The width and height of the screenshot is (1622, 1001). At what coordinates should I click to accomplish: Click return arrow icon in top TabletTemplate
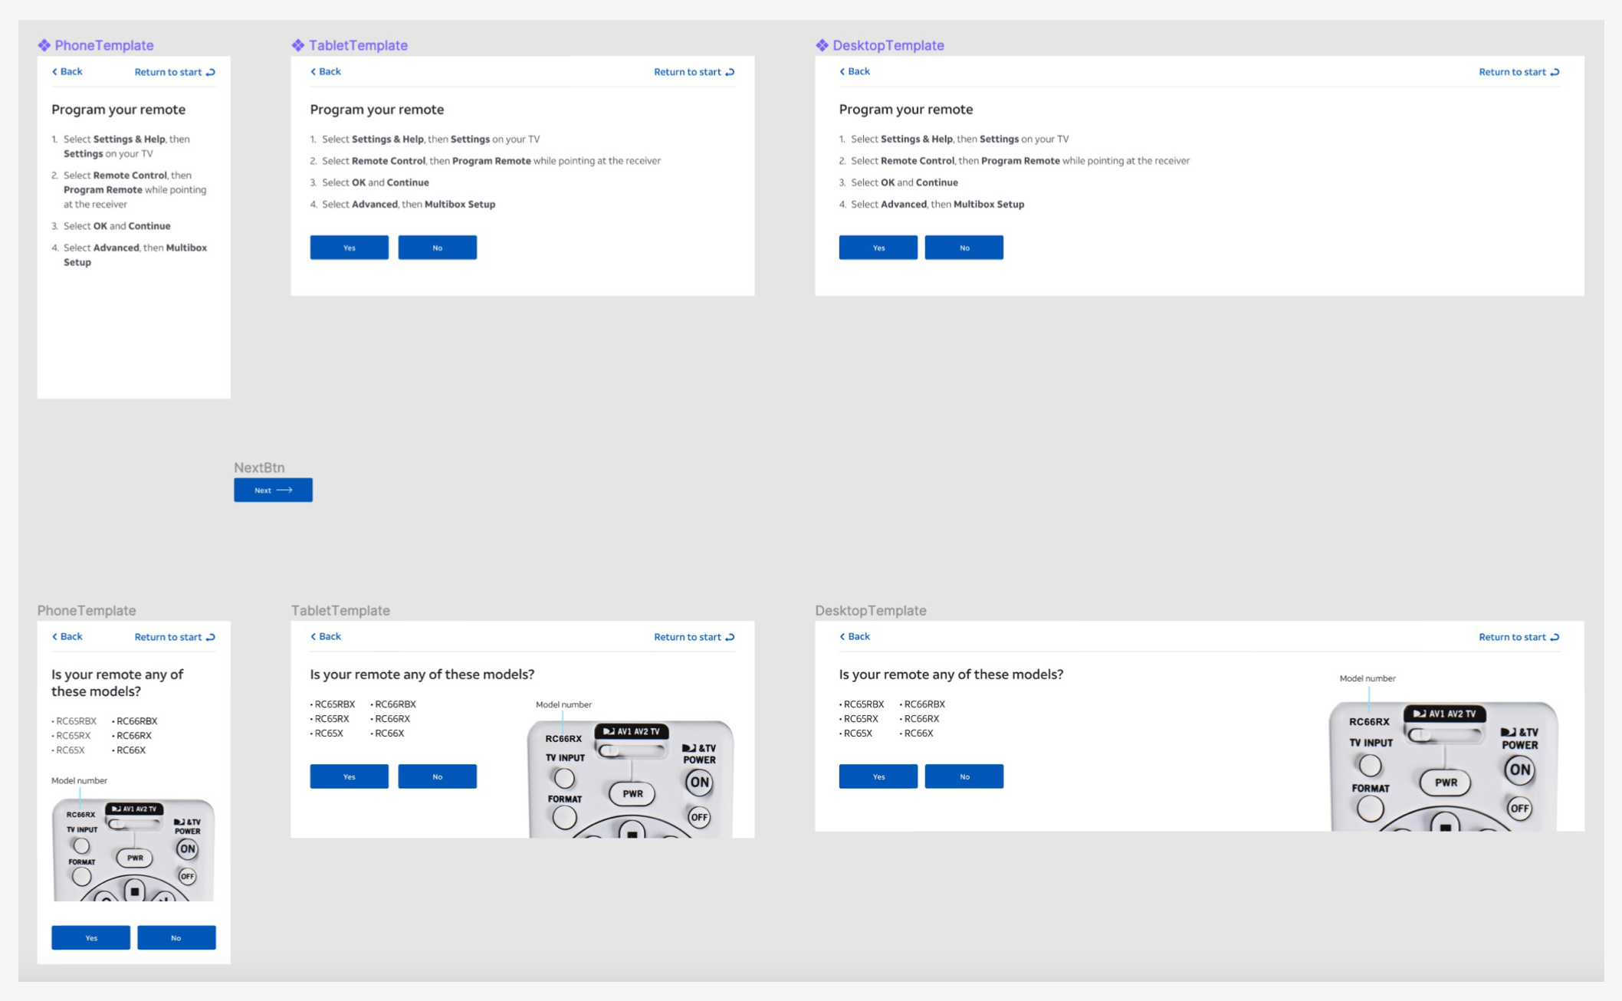pos(730,72)
